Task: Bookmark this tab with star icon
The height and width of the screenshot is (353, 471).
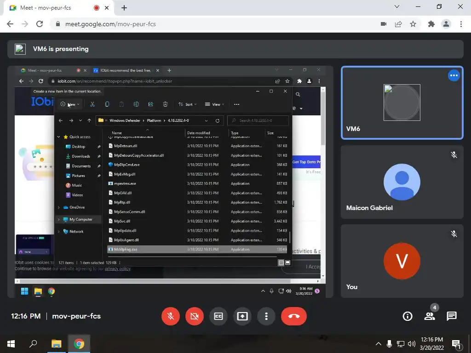Action: point(413,24)
